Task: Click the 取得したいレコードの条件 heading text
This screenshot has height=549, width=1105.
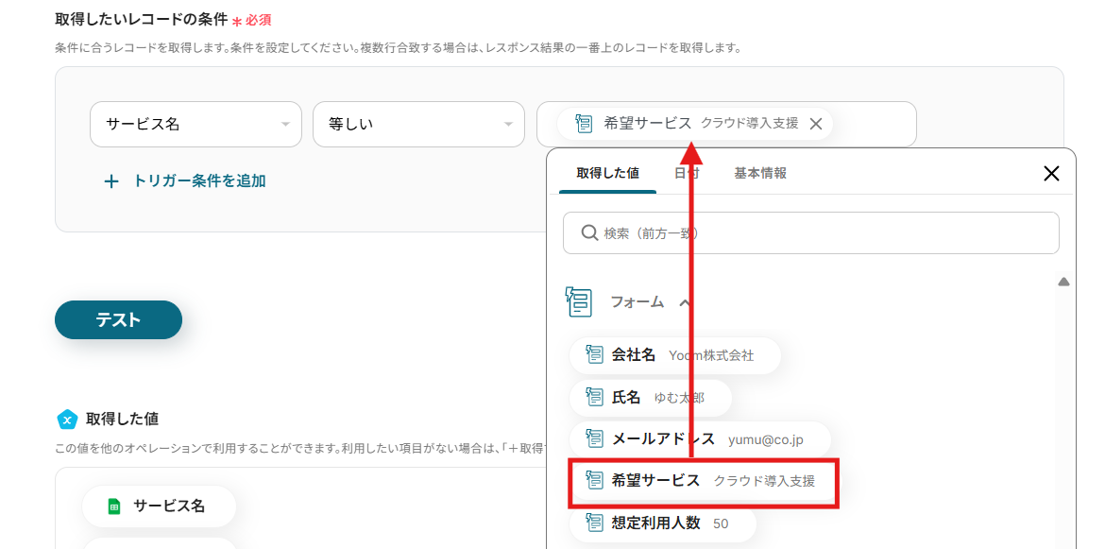Action: (141, 20)
